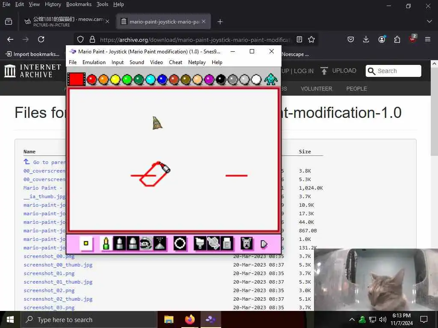Screen dimensions: 438x328
Task: Select the circle shape tool icon
Action: 180,243
